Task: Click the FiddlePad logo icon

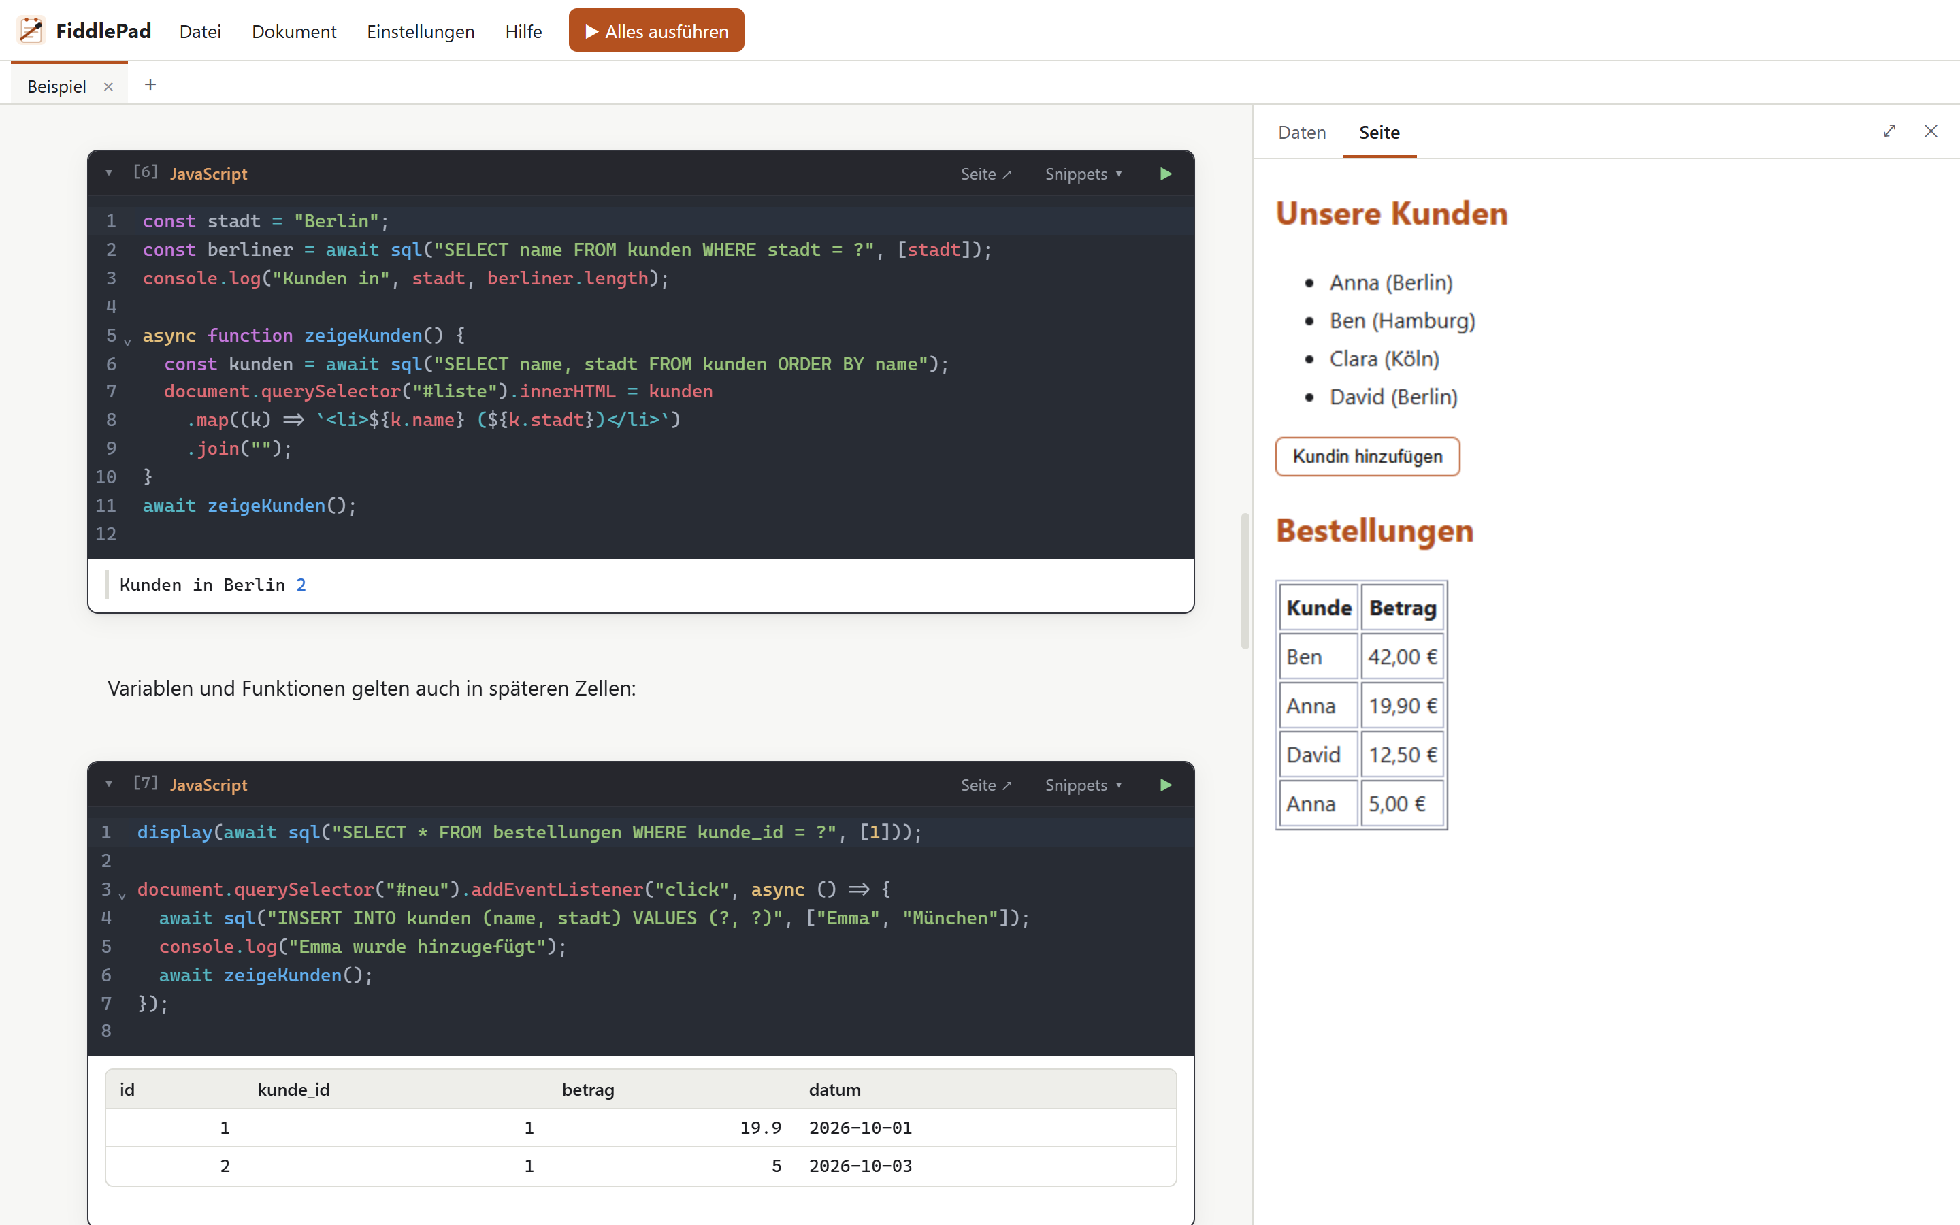Action: point(31,31)
